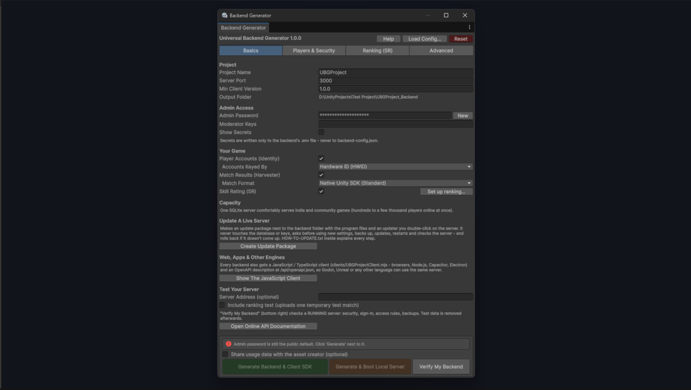Open the Accounts Keyed By dropdown
This screenshot has height=390, width=691.
pos(396,167)
